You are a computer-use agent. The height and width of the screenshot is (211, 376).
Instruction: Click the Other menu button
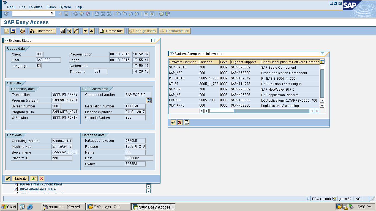(x=43, y=31)
